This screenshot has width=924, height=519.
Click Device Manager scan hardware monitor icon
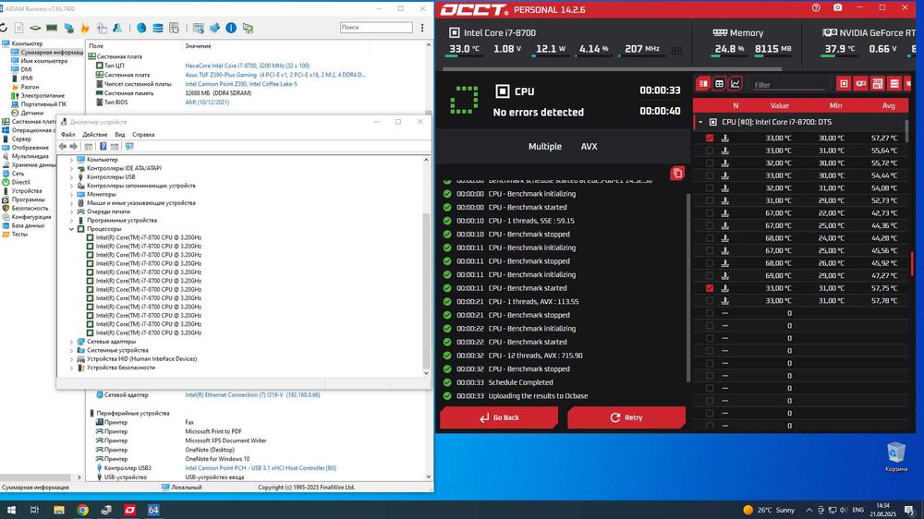[x=129, y=146]
